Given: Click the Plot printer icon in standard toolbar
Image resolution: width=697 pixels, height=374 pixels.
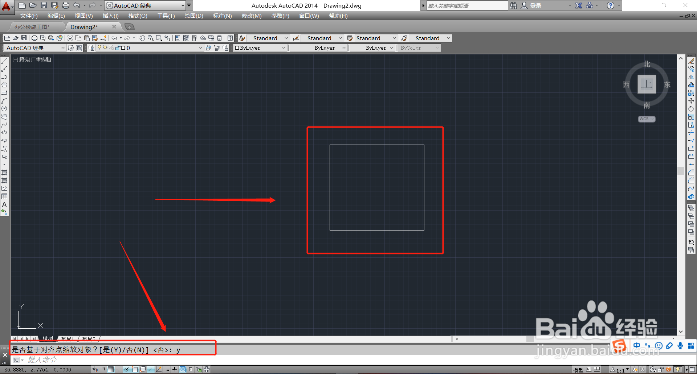Looking at the screenshot, I should pos(34,38).
